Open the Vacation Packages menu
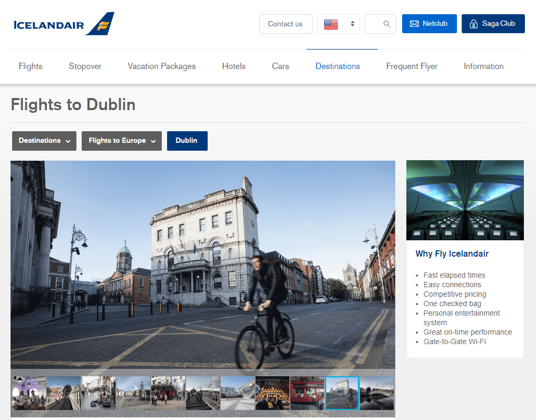536x420 pixels. click(x=162, y=66)
